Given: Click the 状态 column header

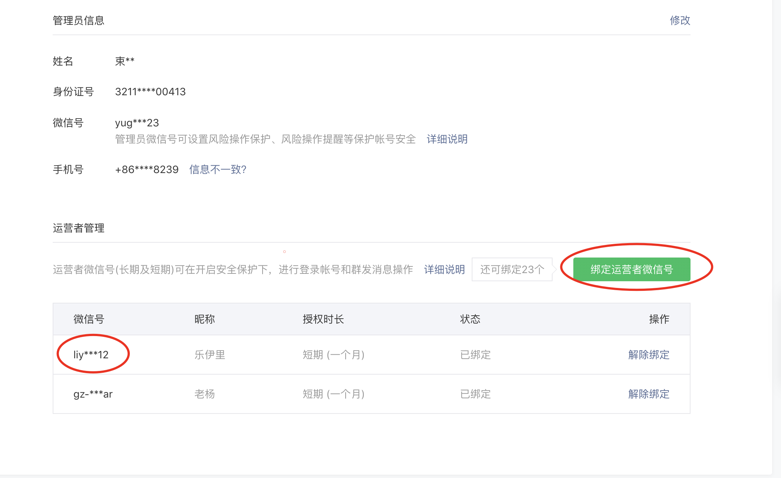Looking at the screenshot, I should 470,319.
